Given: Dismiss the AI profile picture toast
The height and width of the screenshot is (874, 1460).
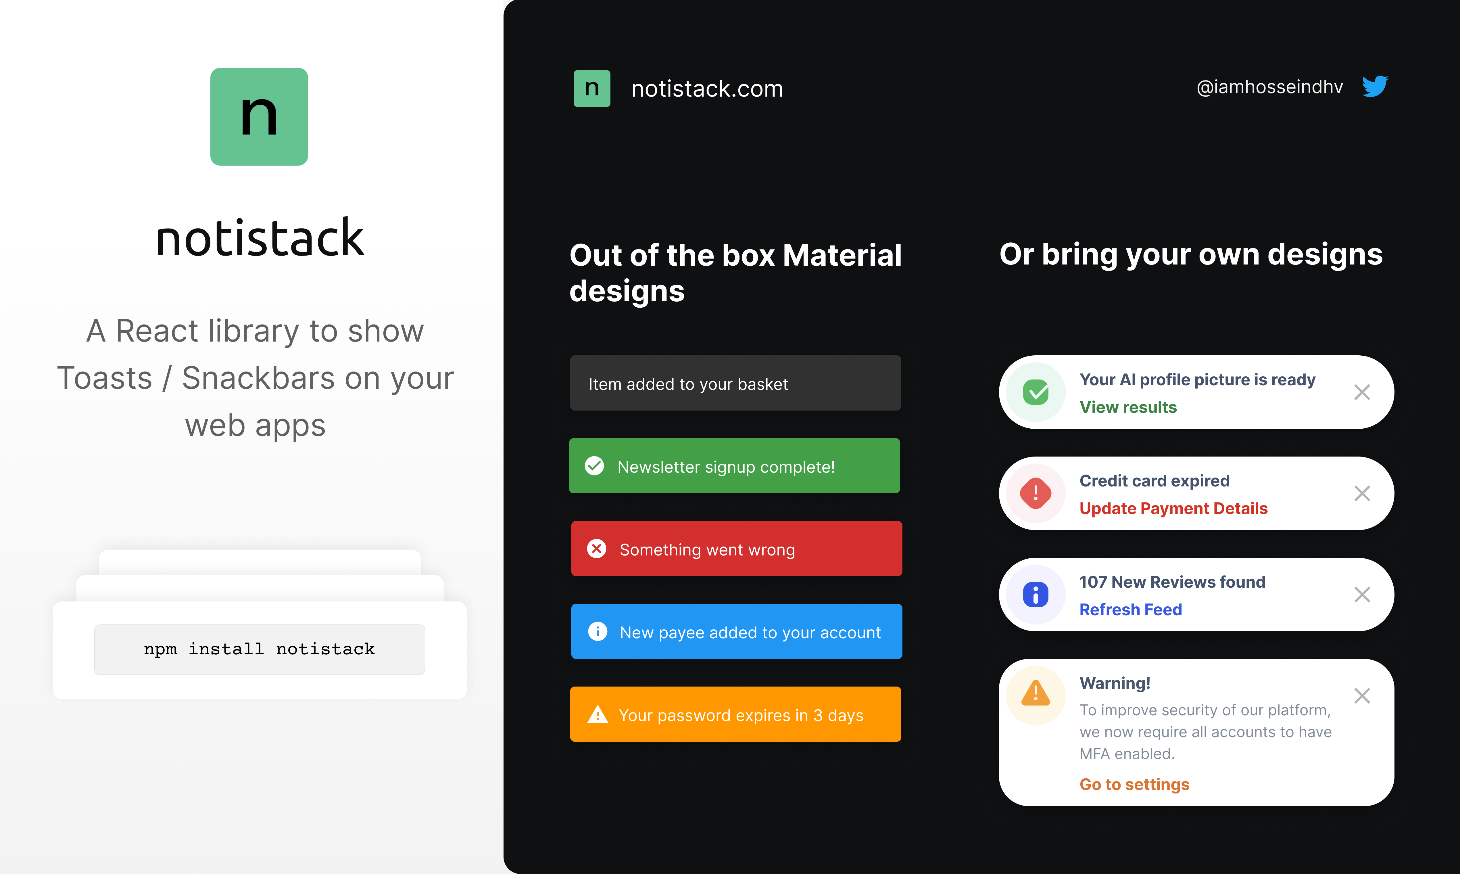Looking at the screenshot, I should [1362, 392].
